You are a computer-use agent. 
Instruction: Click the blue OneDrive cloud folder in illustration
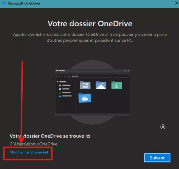pyautogui.click(x=85, y=98)
